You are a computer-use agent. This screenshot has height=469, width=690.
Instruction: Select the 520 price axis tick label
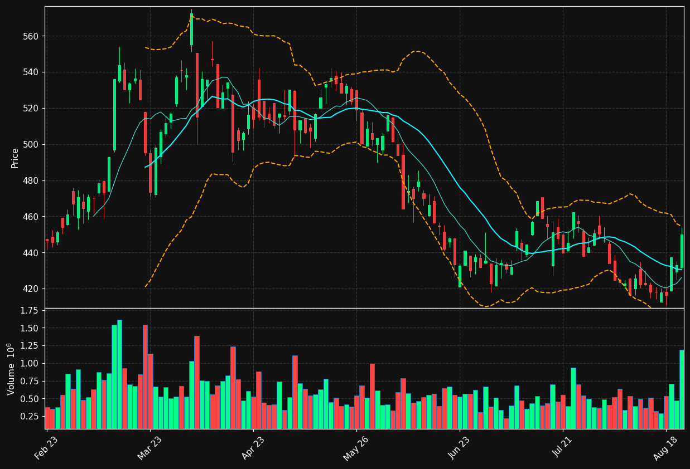[x=31, y=109]
